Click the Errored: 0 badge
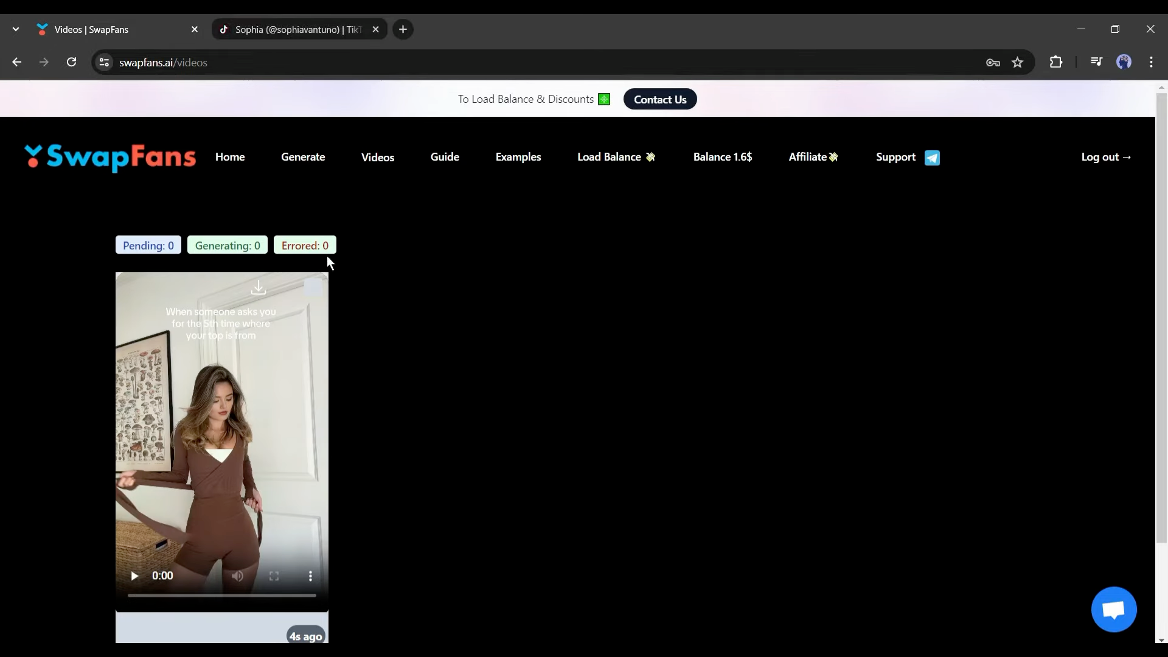 point(305,245)
